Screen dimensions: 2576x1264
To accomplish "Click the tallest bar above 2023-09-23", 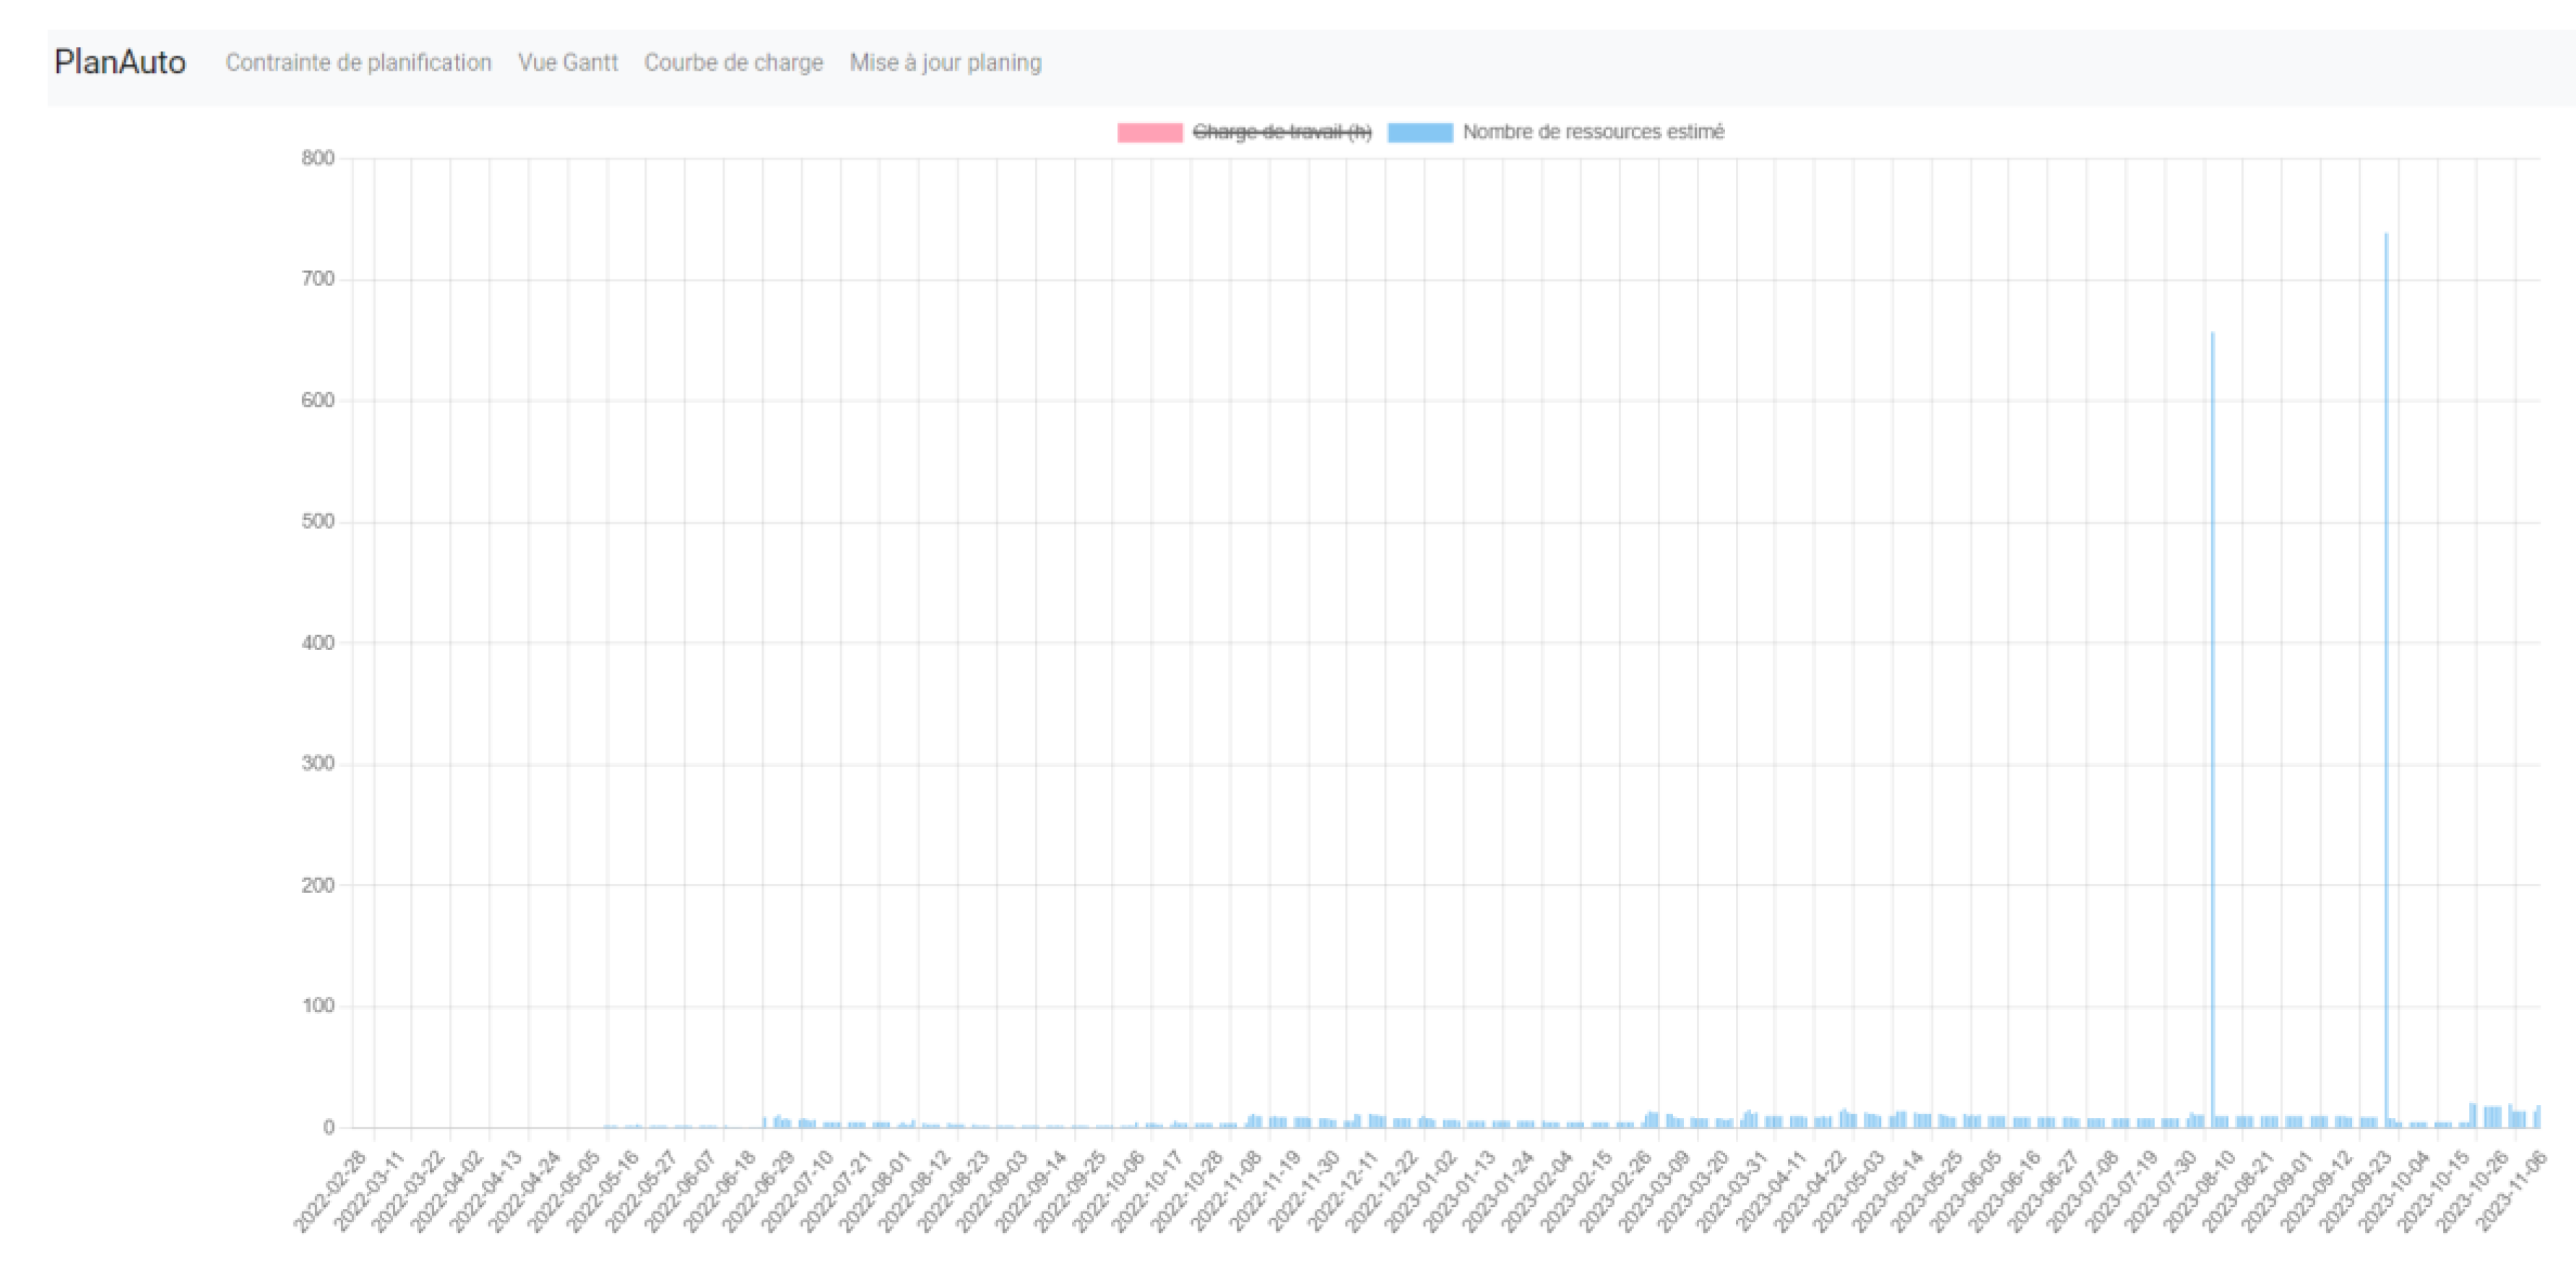I will click(x=2386, y=680).
